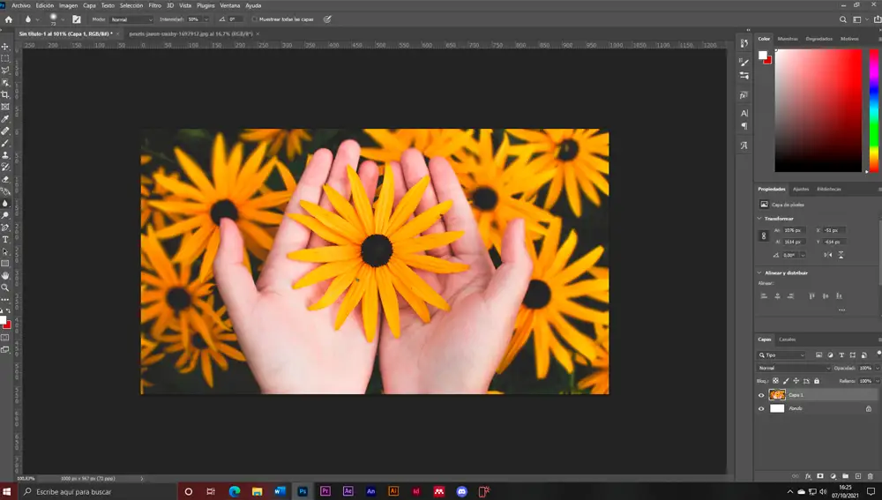Screen dimensions: 882x500
Task: Enable Muestrear todas las capas checkbox
Action: (254, 19)
